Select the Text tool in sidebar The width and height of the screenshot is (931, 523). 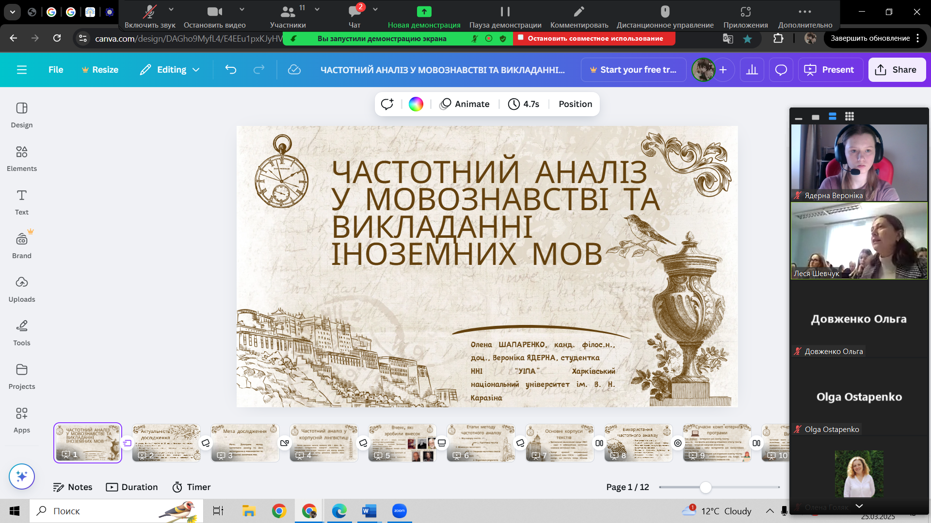pos(22,202)
